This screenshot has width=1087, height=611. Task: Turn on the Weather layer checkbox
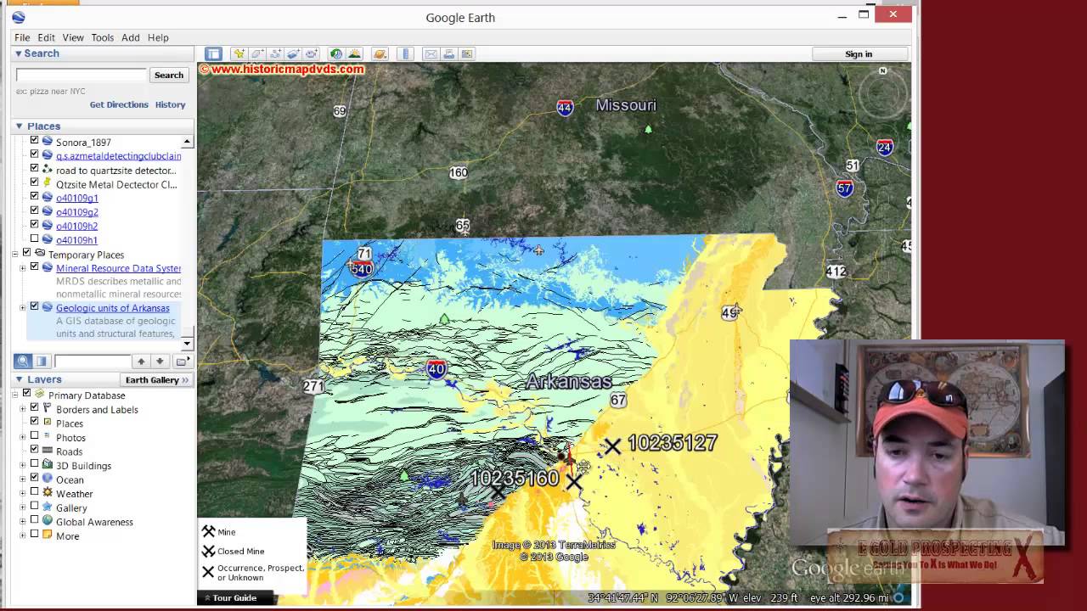pyautogui.click(x=34, y=492)
